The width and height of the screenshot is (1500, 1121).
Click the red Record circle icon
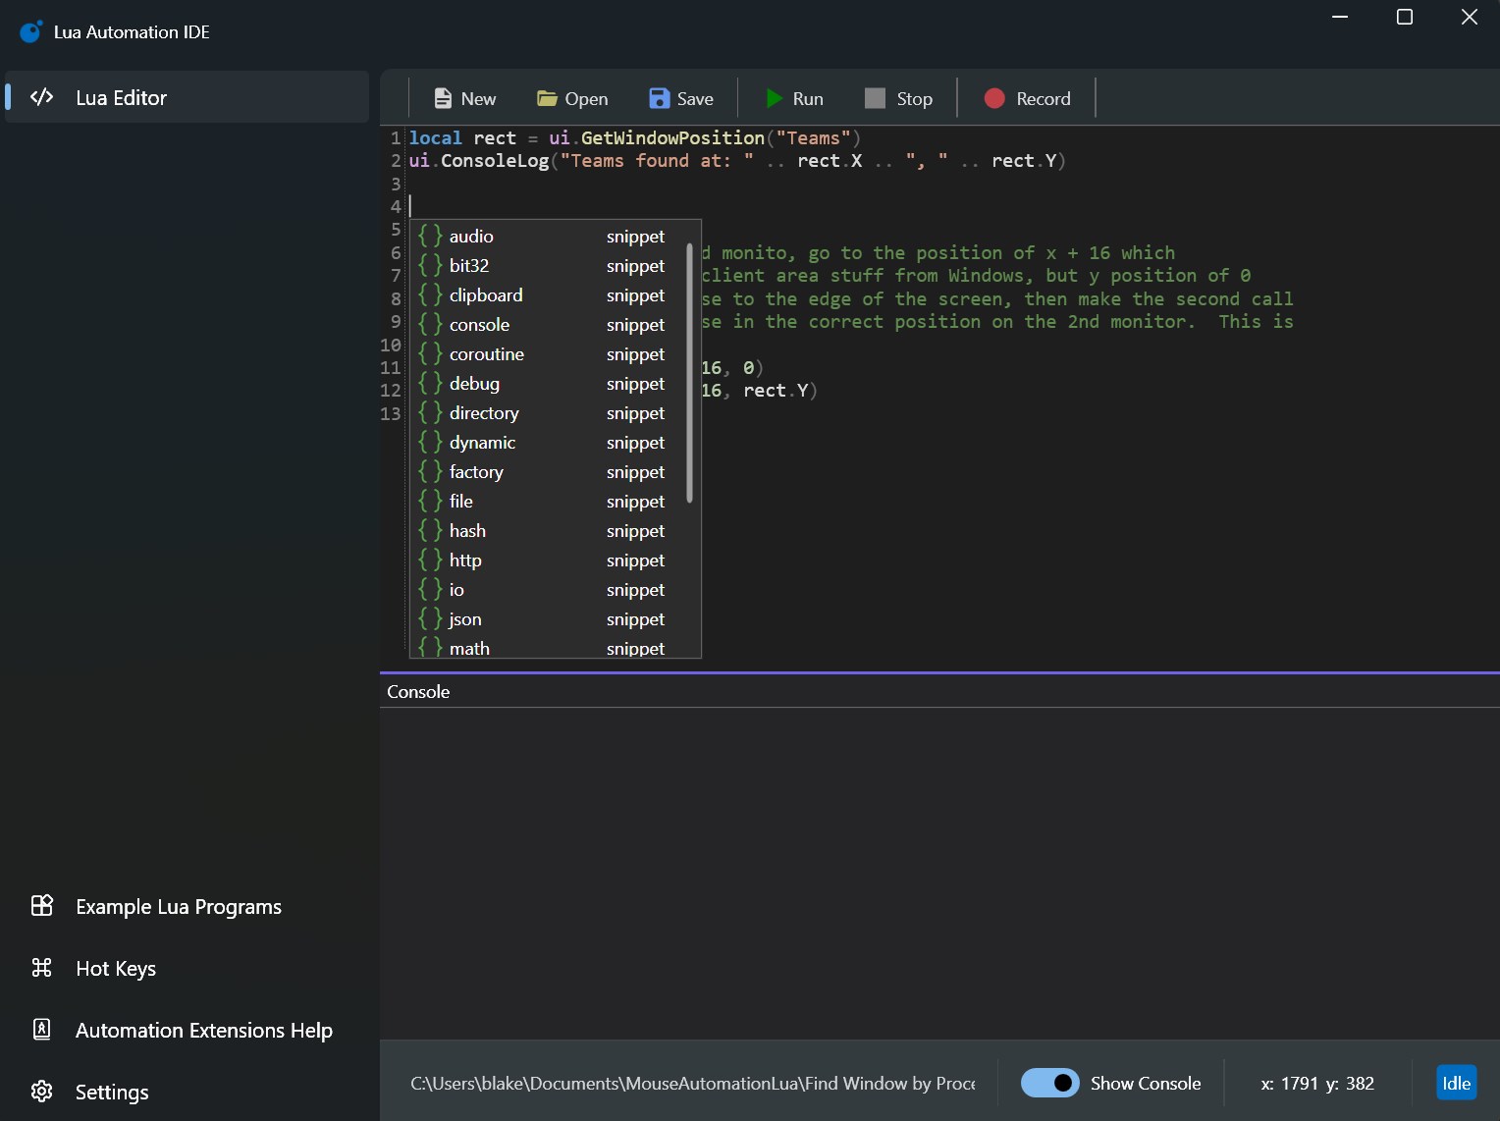(x=994, y=98)
